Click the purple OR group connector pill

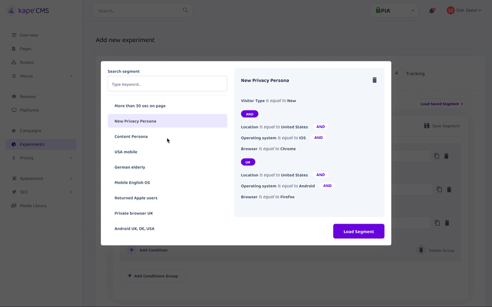point(248,162)
